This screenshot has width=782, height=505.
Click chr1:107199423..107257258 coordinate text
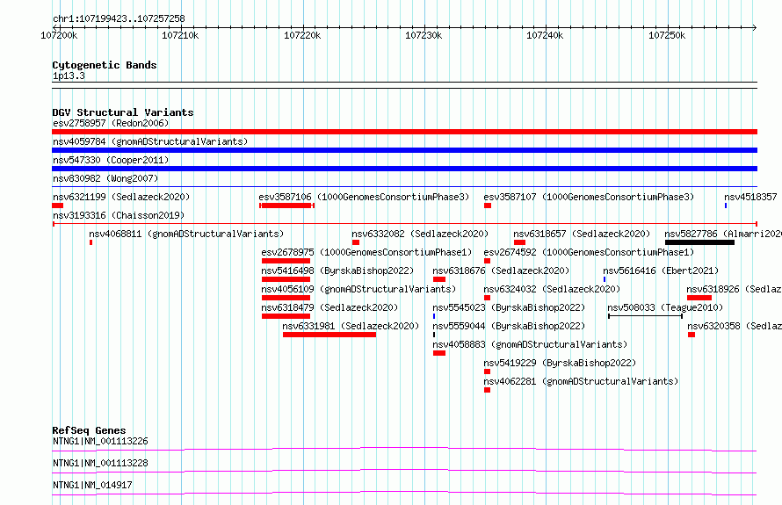(x=119, y=19)
